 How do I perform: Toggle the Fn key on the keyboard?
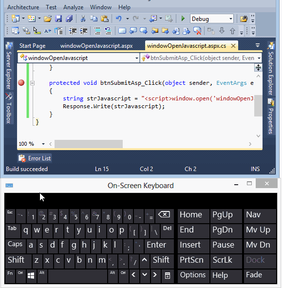point(10,276)
